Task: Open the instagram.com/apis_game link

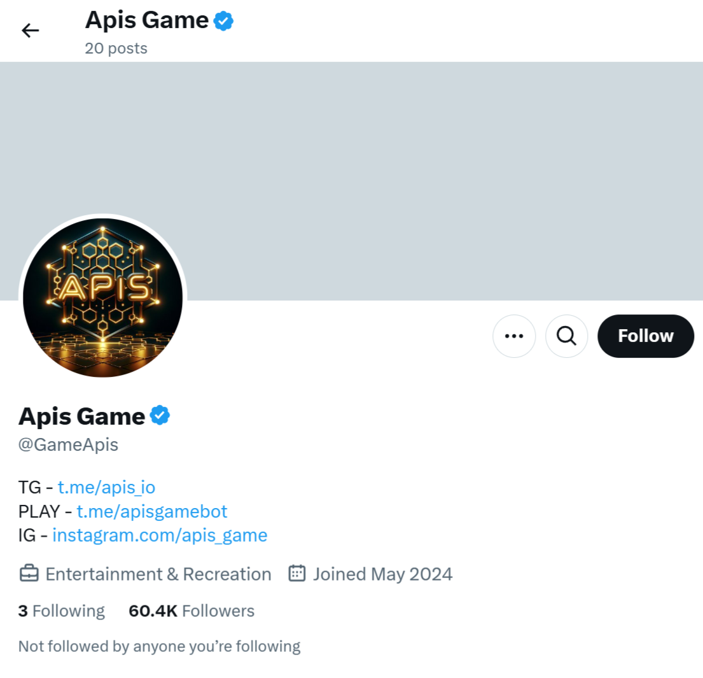Action: click(x=160, y=535)
